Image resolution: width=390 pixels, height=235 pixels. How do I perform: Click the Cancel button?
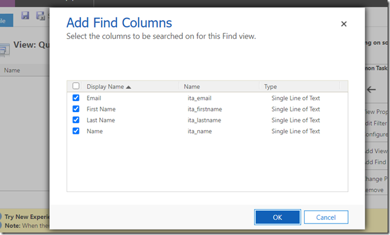[326, 217]
